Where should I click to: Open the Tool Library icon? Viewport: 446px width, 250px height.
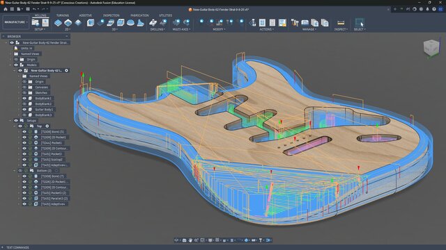pos(295,23)
